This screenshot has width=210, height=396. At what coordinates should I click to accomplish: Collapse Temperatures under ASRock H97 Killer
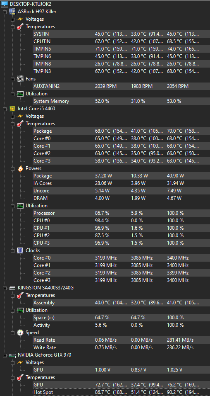12,27
